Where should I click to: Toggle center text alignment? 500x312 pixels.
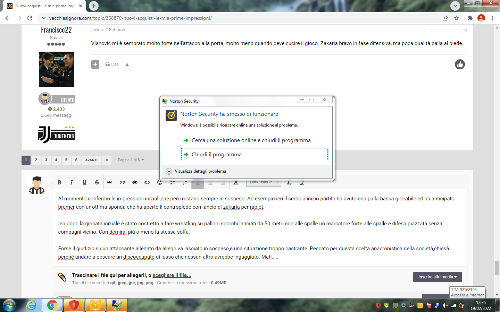[210, 183]
